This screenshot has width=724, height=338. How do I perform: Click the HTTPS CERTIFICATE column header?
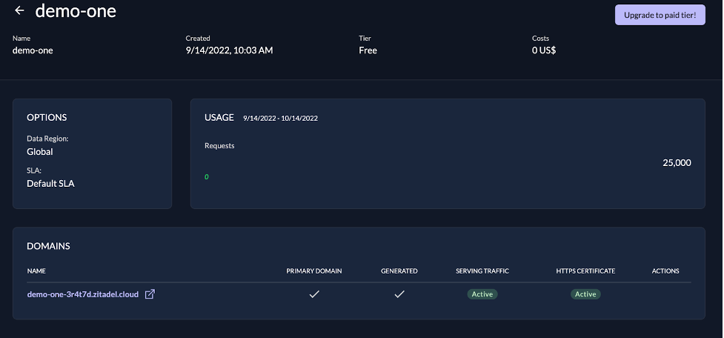[585, 271]
